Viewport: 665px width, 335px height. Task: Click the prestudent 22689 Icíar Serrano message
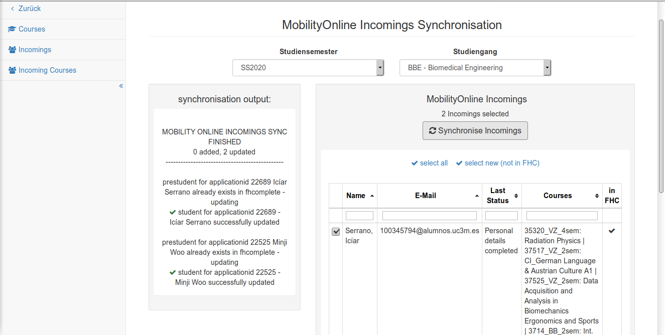pos(224,192)
